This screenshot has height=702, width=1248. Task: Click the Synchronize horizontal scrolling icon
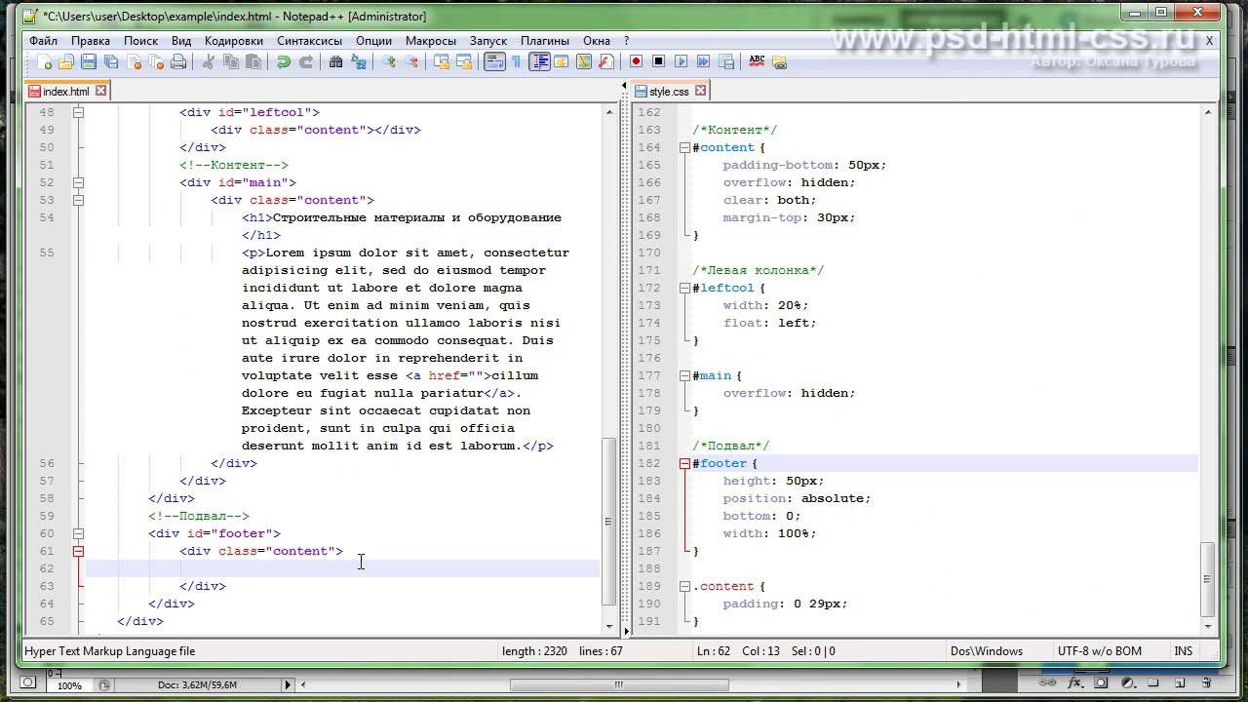464,61
